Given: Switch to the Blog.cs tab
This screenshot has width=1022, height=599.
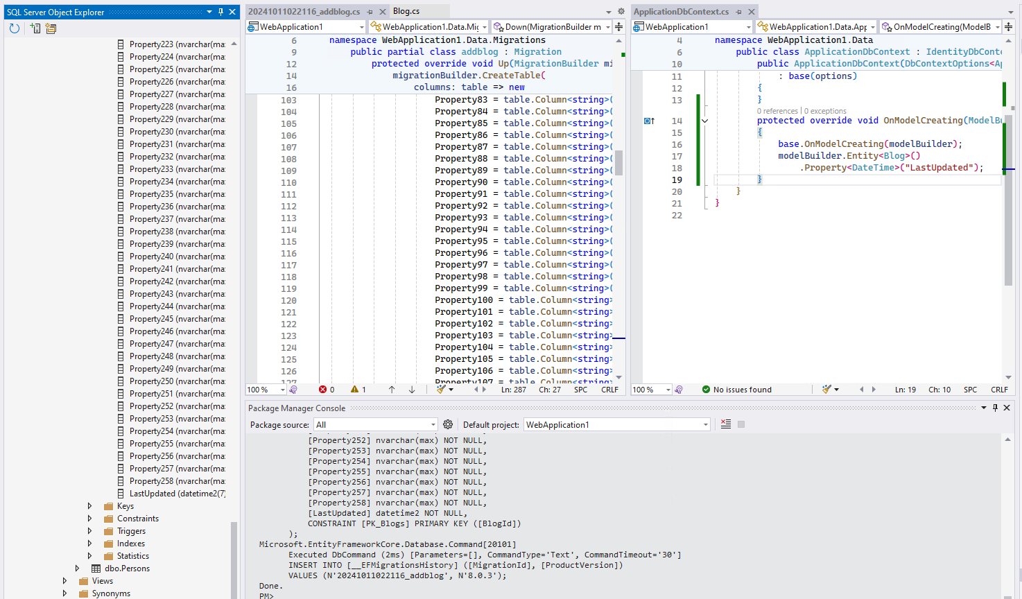Looking at the screenshot, I should [406, 11].
